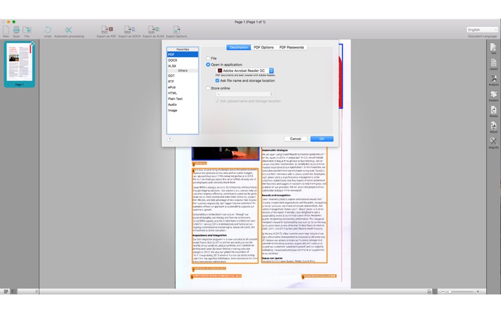Open the File import toolbar icon

[27, 30]
